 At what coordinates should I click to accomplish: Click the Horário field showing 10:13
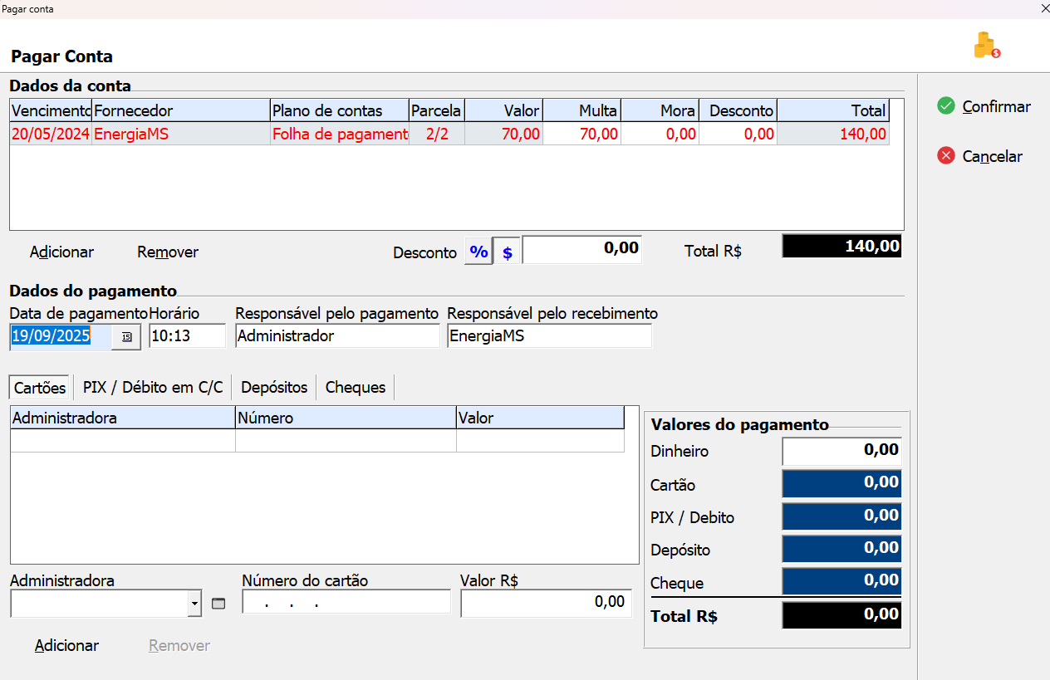187,336
